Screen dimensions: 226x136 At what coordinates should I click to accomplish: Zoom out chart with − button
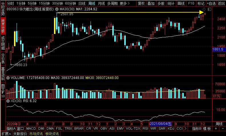[223, 129]
